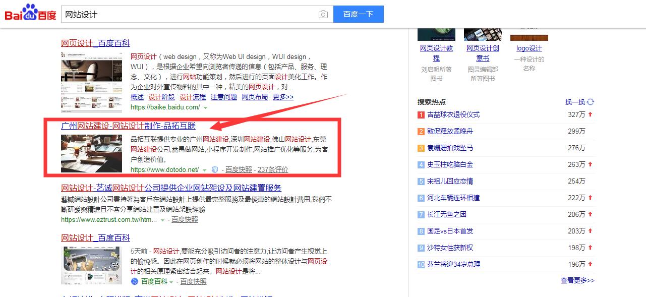
Task: Click the red up arrow next to 327万
Action: coord(590,115)
